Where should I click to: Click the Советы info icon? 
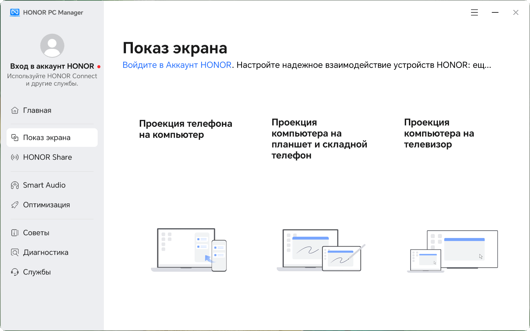(x=15, y=233)
